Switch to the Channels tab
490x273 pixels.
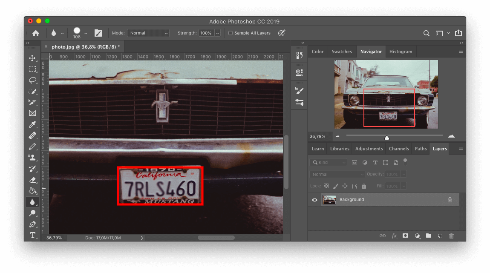[x=399, y=149]
